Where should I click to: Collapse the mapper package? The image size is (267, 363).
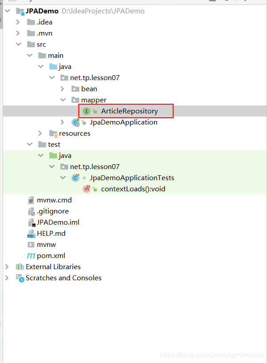tap(63, 100)
